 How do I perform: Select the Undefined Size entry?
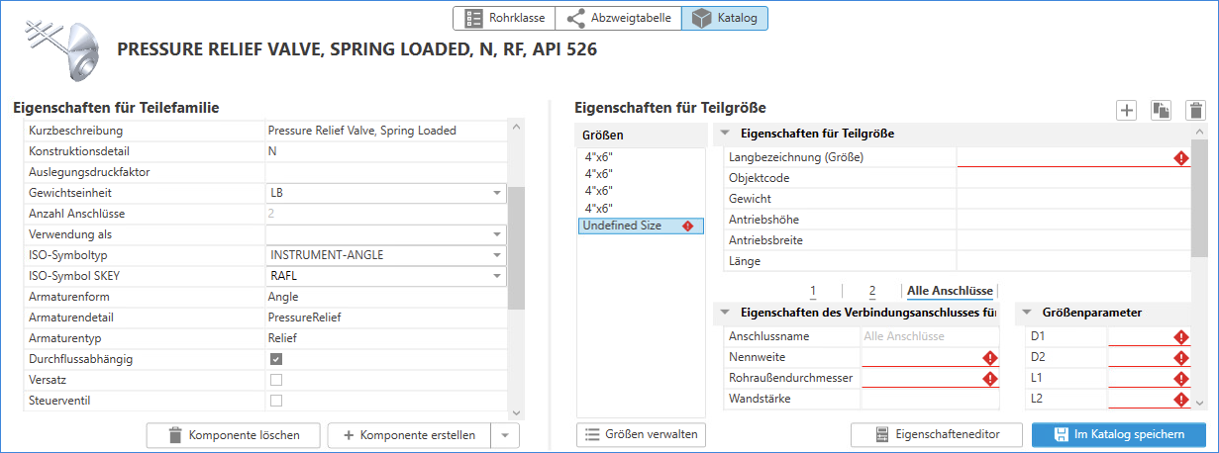(x=641, y=226)
